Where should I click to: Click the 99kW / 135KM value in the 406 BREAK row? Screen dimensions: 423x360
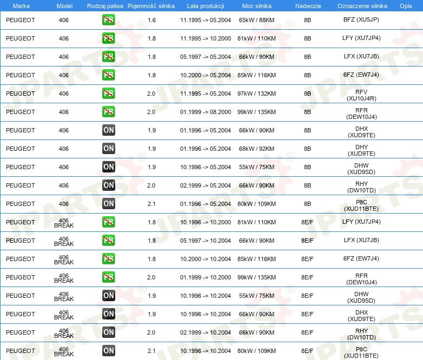[x=256, y=277]
